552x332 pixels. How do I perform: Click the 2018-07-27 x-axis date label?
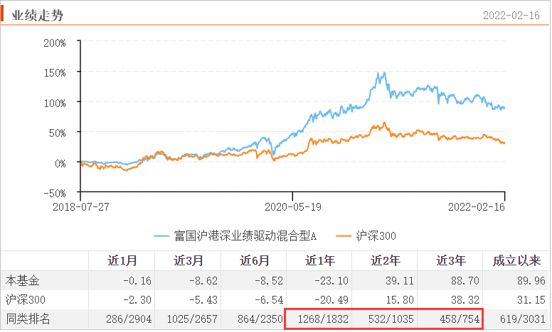tap(81, 207)
